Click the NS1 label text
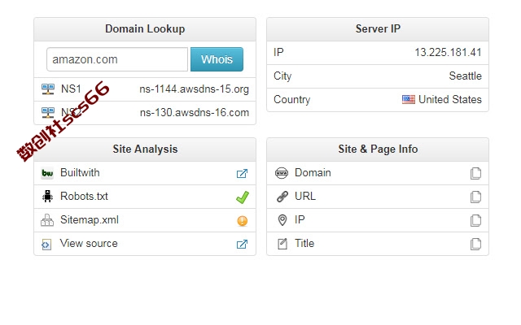This screenshot has height=325, width=521. (x=71, y=89)
